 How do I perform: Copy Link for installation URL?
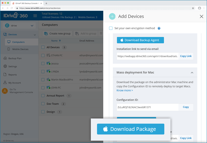(186, 56)
